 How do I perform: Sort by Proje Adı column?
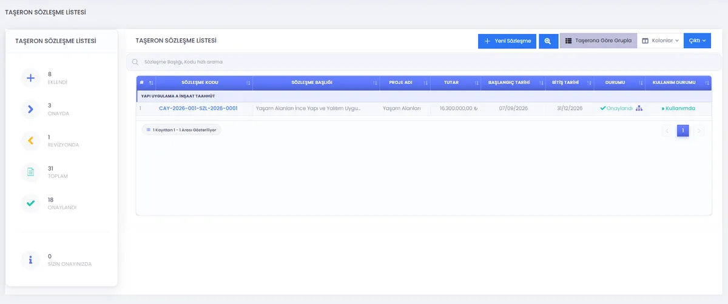(x=426, y=83)
